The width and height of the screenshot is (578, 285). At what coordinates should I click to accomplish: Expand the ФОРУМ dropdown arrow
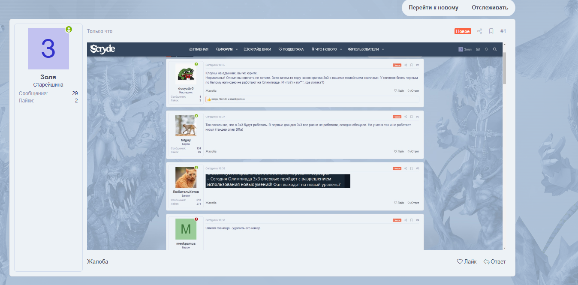pyautogui.click(x=237, y=49)
